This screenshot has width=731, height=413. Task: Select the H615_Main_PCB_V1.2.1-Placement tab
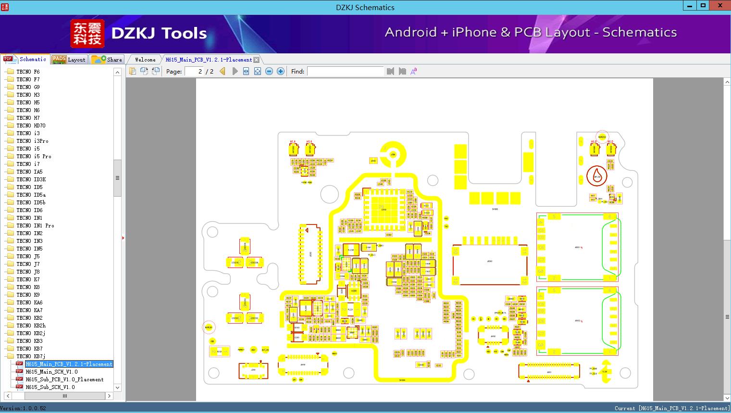coord(209,60)
